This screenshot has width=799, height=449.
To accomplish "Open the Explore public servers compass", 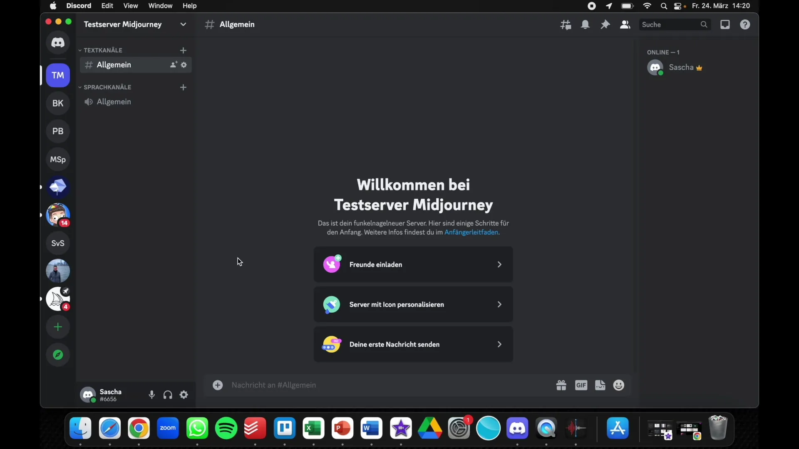I will [58, 355].
